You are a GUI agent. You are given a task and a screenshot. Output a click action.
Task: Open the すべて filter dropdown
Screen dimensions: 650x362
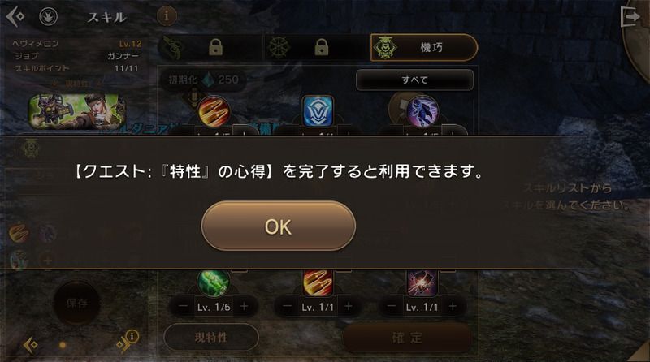[x=414, y=80]
